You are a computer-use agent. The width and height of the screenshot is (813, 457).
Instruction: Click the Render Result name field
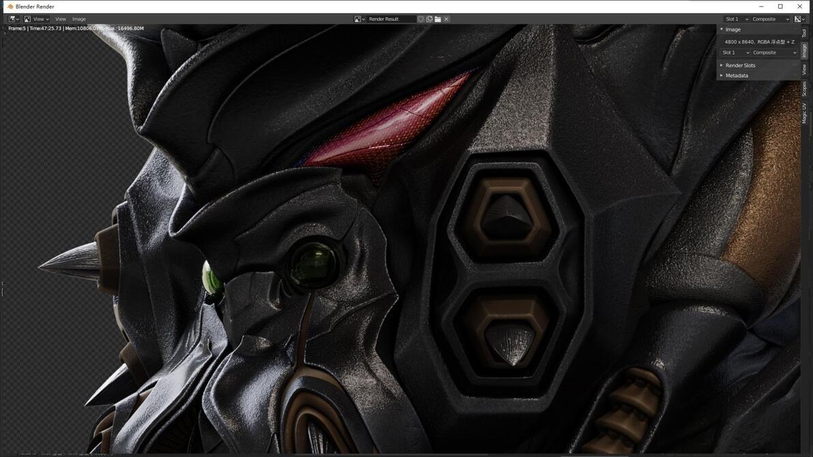(391, 19)
